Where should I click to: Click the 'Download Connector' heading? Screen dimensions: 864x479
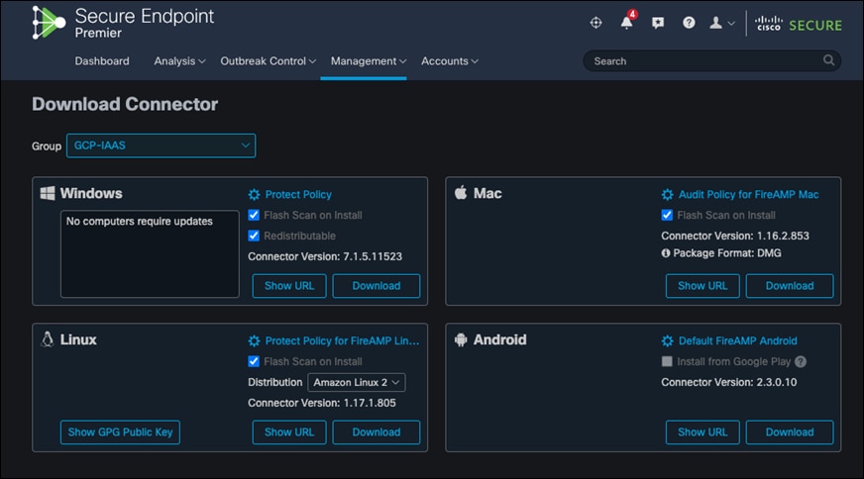point(125,104)
